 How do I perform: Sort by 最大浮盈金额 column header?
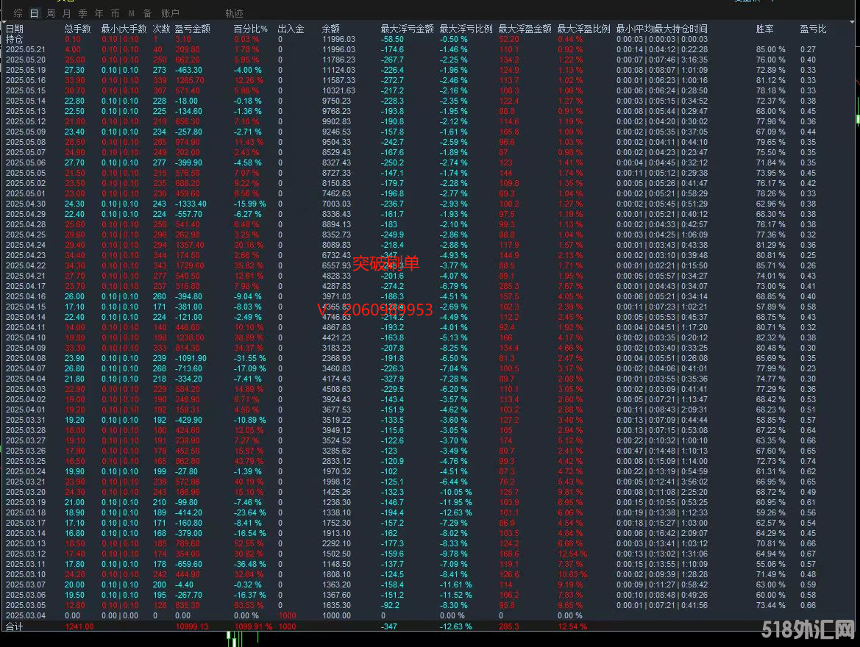coord(525,29)
